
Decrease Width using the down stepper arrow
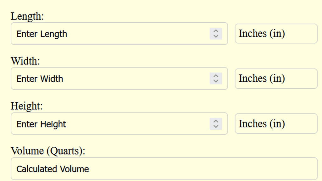216,81
